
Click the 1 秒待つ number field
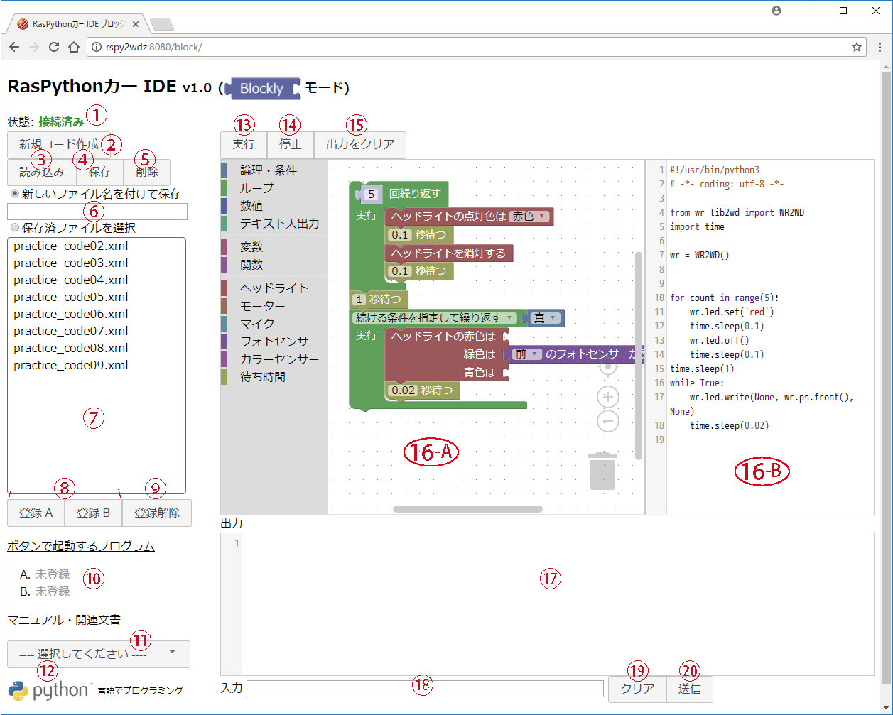click(360, 299)
